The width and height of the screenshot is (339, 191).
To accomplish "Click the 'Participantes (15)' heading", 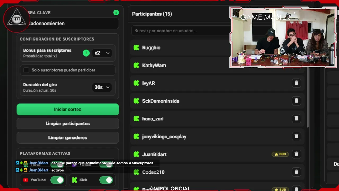I will [152, 14].
